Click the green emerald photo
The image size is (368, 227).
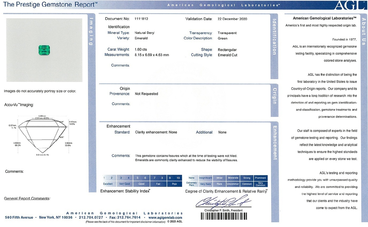pos(44,50)
